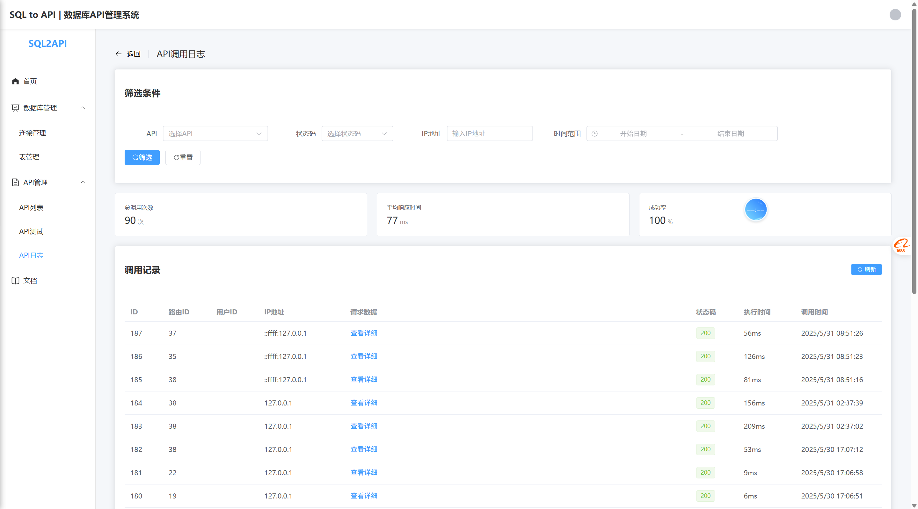This screenshot has width=918, height=509.
Task: Open the API测试 sidebar item
Action: (31, 232)
